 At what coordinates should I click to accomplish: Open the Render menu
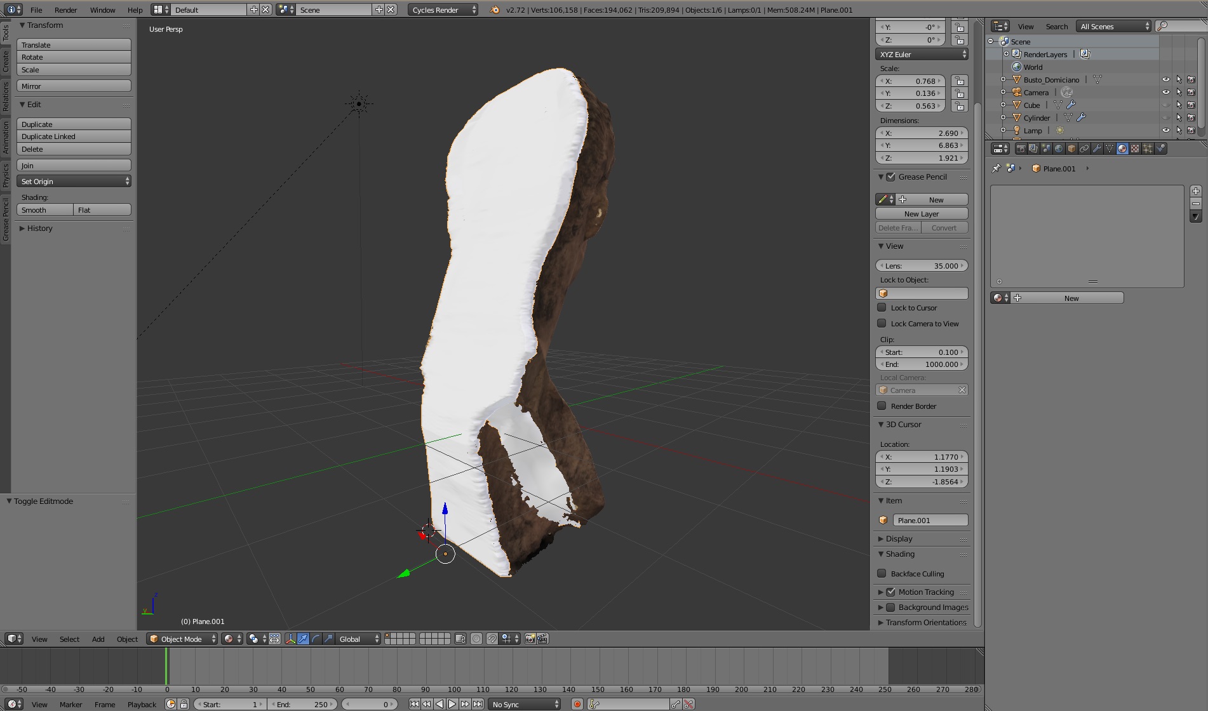65,10
